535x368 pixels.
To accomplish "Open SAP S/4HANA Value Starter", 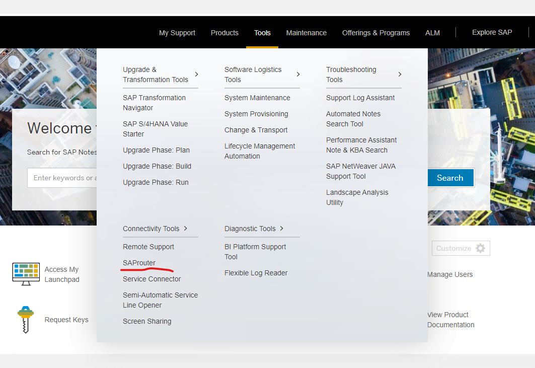I will tap(155, 129).
